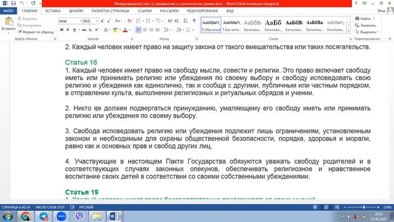
Task: Click the Формат по образцу button
Action: 36,32
